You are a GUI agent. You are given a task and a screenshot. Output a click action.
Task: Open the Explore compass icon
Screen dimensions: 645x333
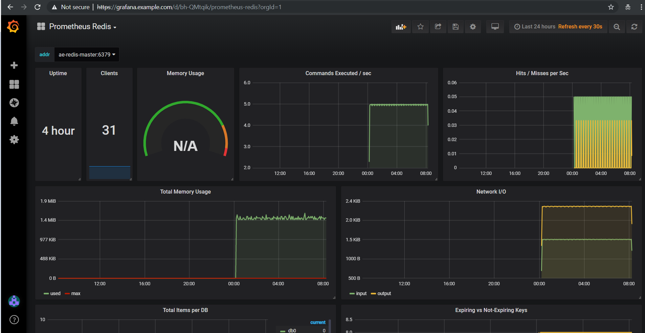point(14,103)
